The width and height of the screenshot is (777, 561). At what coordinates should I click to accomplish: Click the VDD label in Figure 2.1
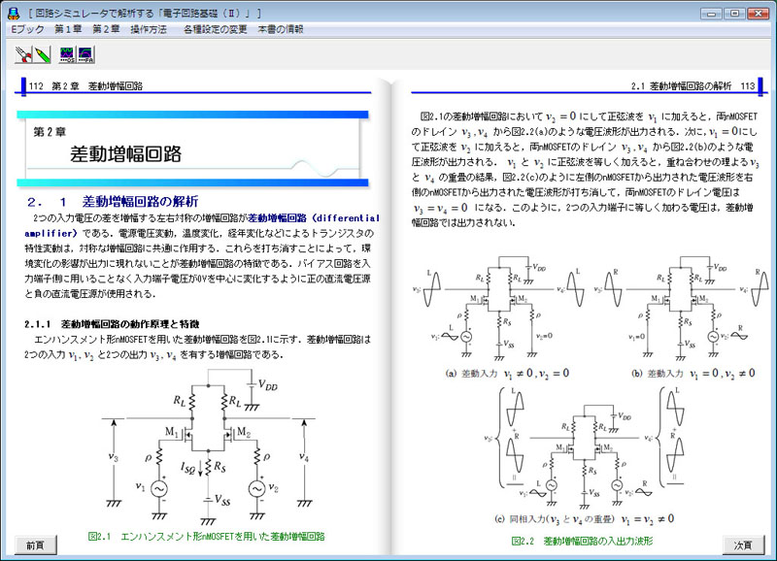[268, 385]
